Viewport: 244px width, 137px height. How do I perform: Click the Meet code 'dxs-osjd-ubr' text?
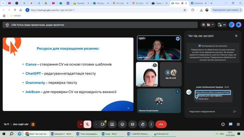pos(21,124)
